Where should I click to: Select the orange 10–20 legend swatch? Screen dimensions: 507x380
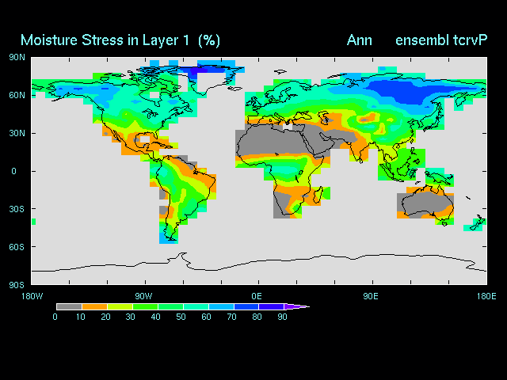(x=94, y=306)
